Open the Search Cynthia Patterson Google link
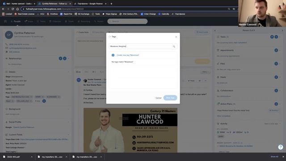Viewport: 286px width, 161px height. [x=24, y=127]
